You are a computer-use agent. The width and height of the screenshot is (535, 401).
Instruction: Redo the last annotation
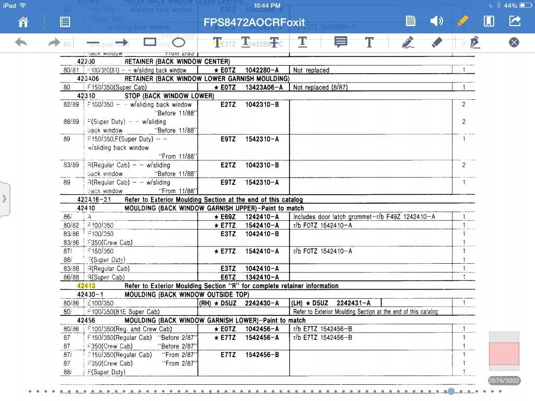(54, 42)
